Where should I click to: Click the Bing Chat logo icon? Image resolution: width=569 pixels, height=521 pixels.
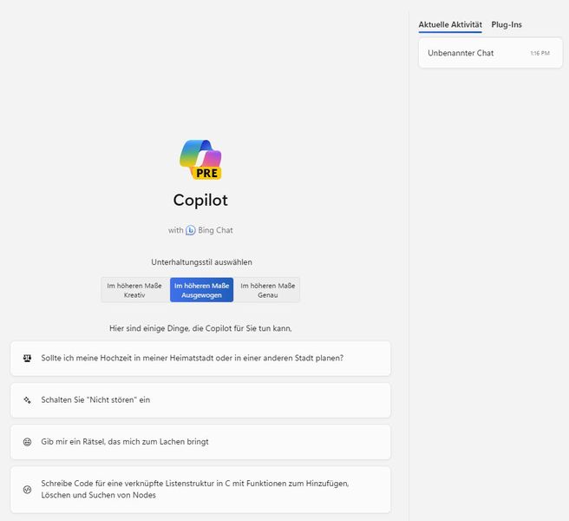[x=191, y=230]
